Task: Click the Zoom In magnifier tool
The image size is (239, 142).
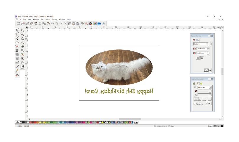Action: 22,34
